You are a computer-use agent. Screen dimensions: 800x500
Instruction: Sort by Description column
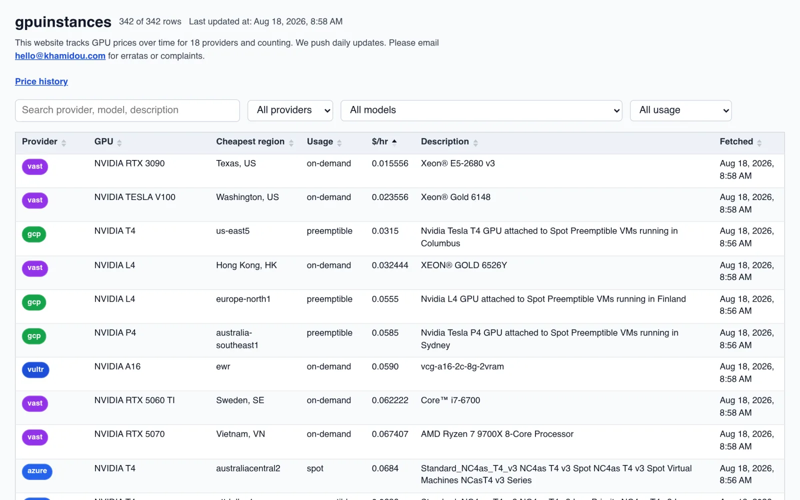pyautogui.click(x=449, y=142)
